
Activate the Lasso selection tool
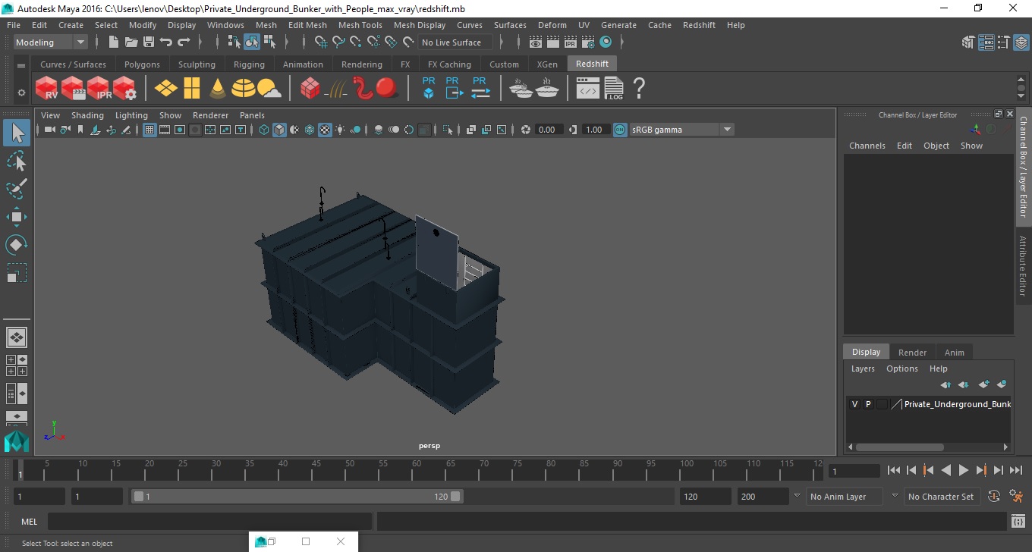[17, 161]
